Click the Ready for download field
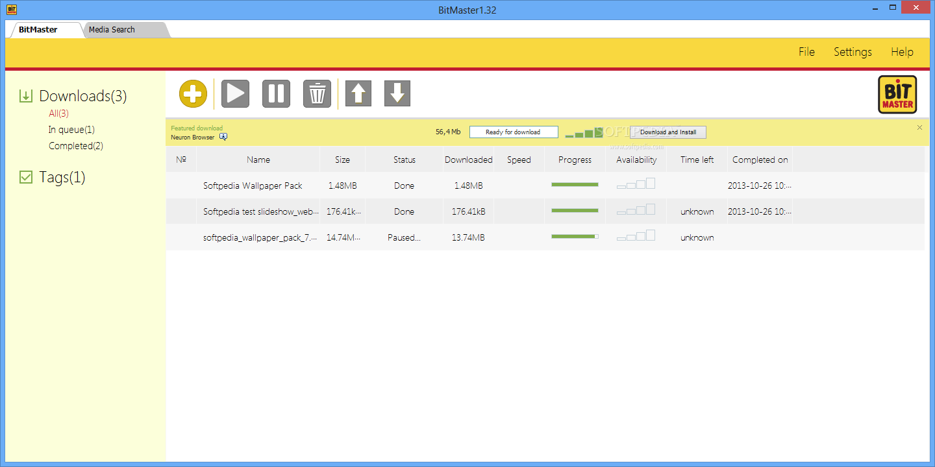 tap(513, 132)
